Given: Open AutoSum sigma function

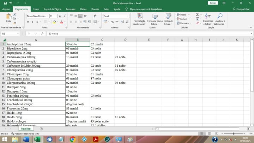Looking at the screenshot, I should coord(198,14).
